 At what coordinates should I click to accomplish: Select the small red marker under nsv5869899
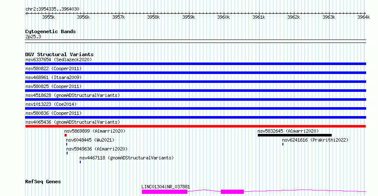65,135
